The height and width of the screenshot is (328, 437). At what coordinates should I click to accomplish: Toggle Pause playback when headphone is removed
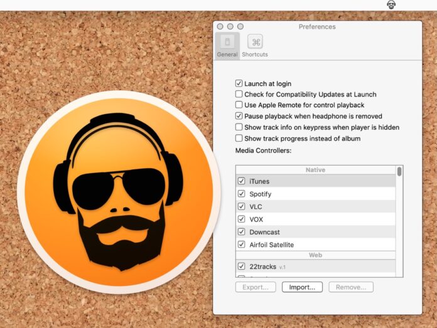click(x=239, y=116)
